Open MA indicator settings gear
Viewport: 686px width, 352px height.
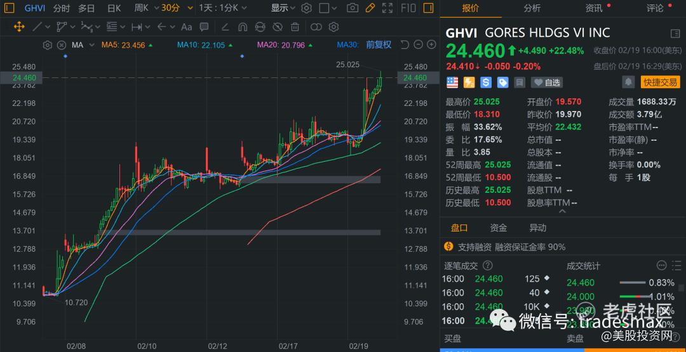pos(48,44)
